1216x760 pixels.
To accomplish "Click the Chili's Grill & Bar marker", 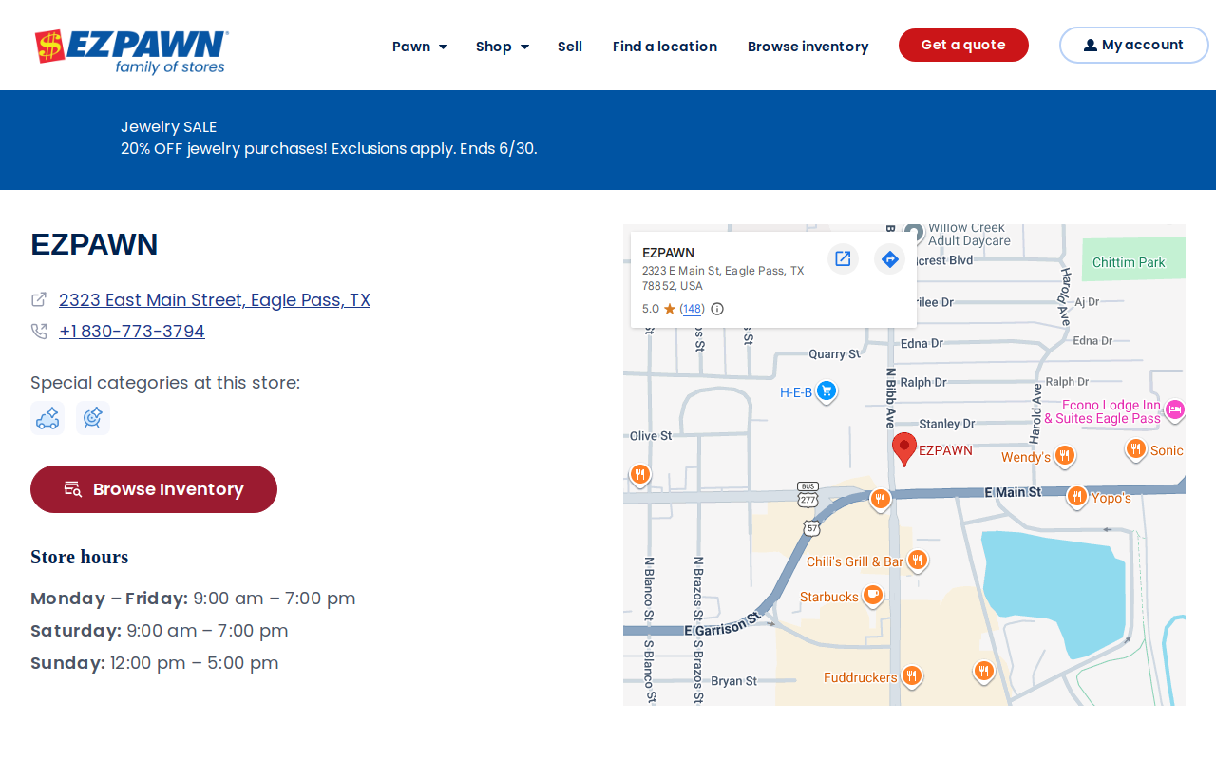I will pos(917,560).
